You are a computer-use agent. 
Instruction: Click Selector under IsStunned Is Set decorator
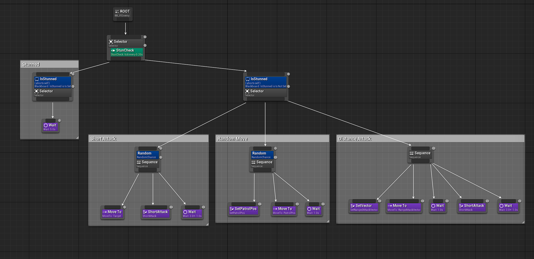[x=52, y=93]
